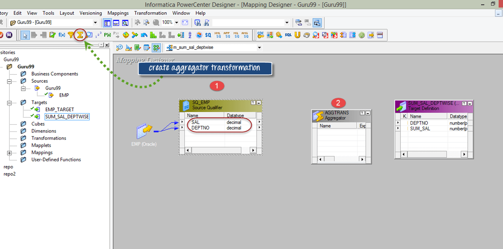Image resolution: width=503 pixels, height=249 pixels.
Task: Open the Transformation menu
Action: (150, 13)
